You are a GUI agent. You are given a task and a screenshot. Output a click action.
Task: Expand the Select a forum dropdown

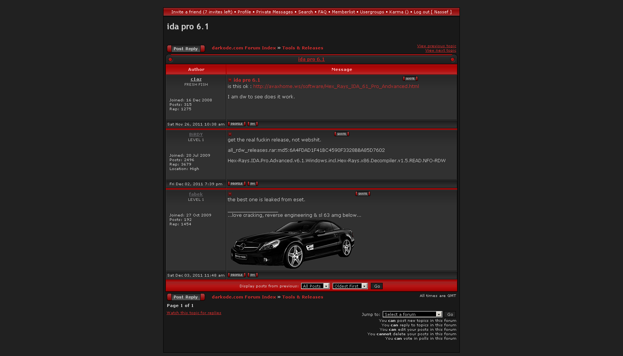(412, 314)
